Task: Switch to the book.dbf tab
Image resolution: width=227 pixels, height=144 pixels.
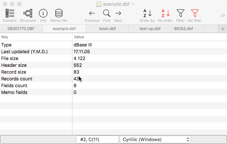Action: tap(107, 29)
